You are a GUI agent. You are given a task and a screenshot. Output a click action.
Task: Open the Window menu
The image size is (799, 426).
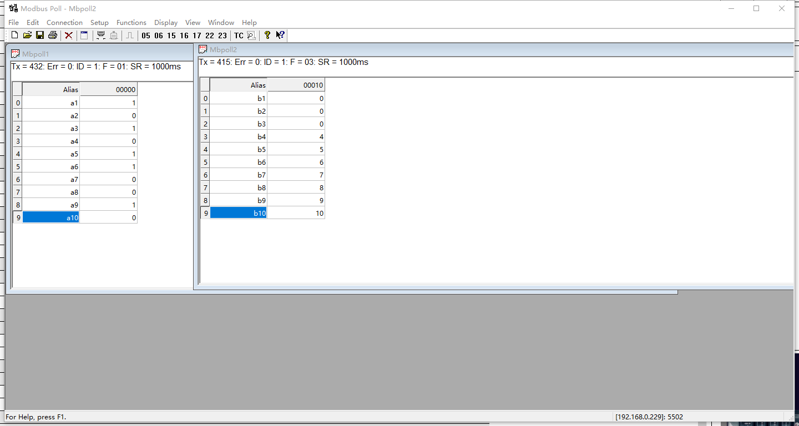click(221, 23)
